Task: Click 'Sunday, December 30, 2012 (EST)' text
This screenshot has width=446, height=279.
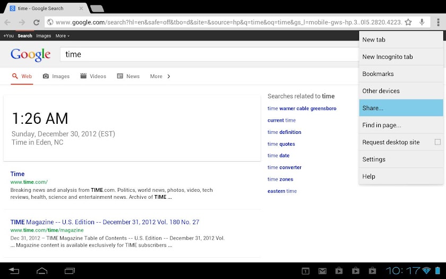Action: (63, 134)
